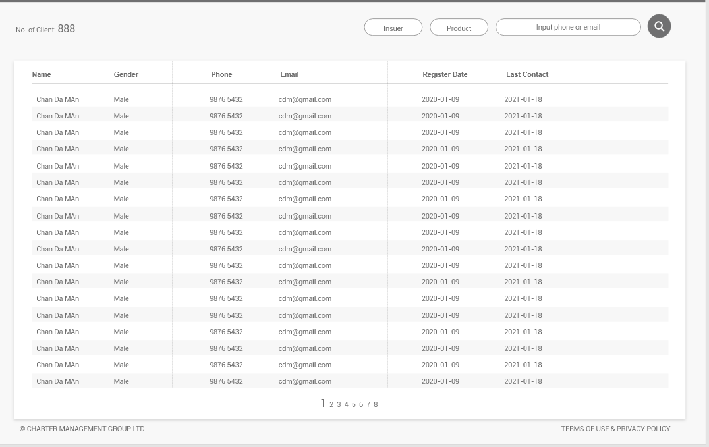Image resolution: width=709 pixels, height=447 pixels.
Task: Go to page 7 in pagination
Action: (368, 404)
